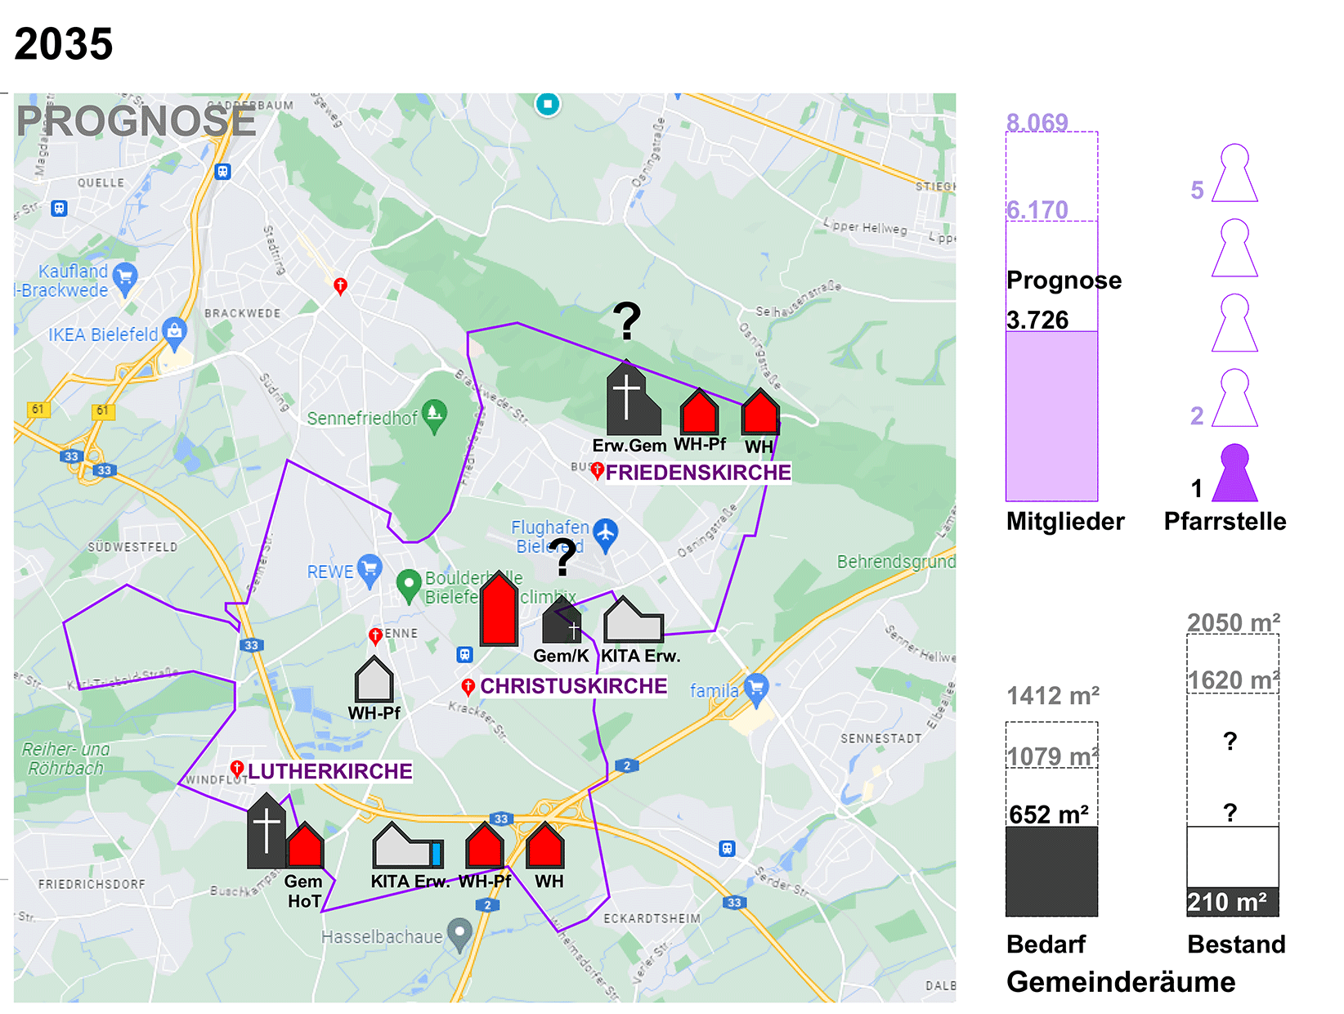
Task: Click the outlined Pfarrstelle figure labeled 2
Action: pos(1234,397)
